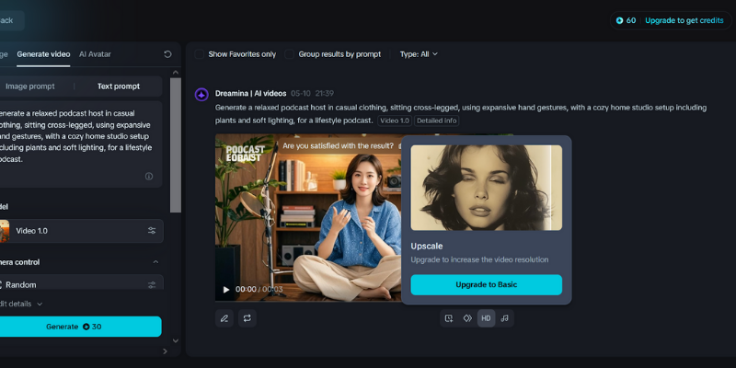This screenshot has height=368, width=736.
Task: Select the Text prompt tab
Action: 119,86
